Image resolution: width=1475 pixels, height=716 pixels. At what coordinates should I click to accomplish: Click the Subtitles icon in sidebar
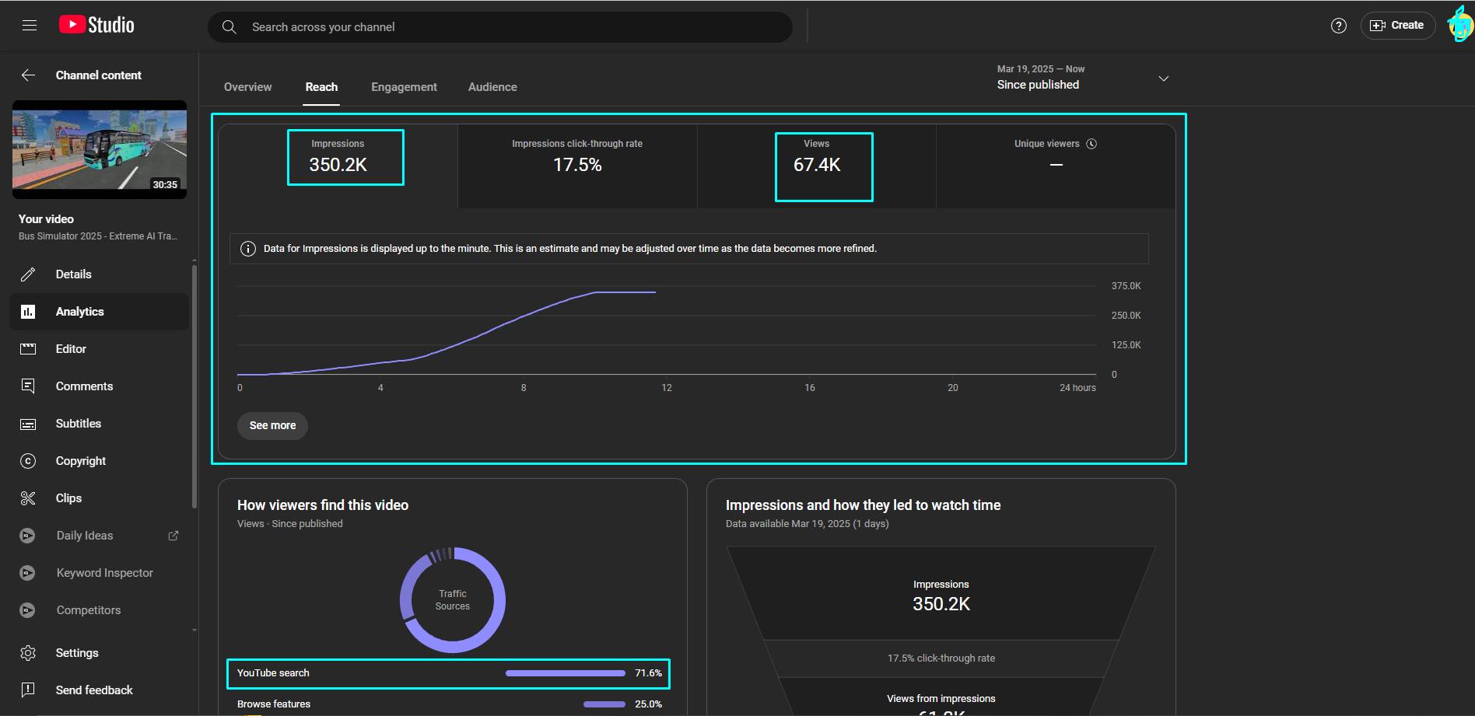(28, 424)
